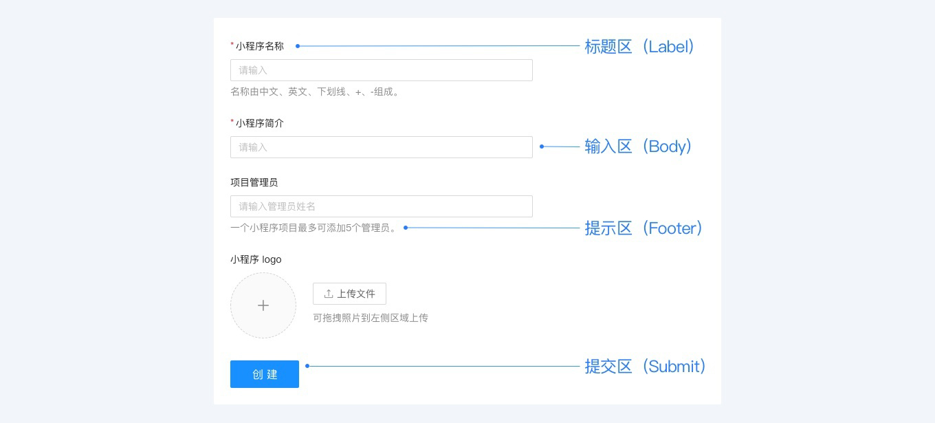Click the hint about adding 5个管理员
This screenshot has width=935, height=423.
[314, 228]
